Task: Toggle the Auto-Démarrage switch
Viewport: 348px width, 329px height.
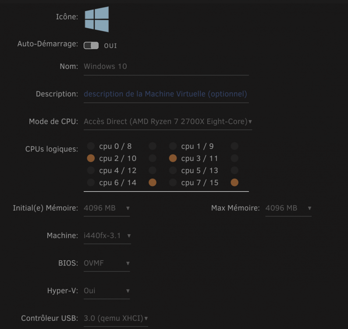Action: click(x=91, y=46)
